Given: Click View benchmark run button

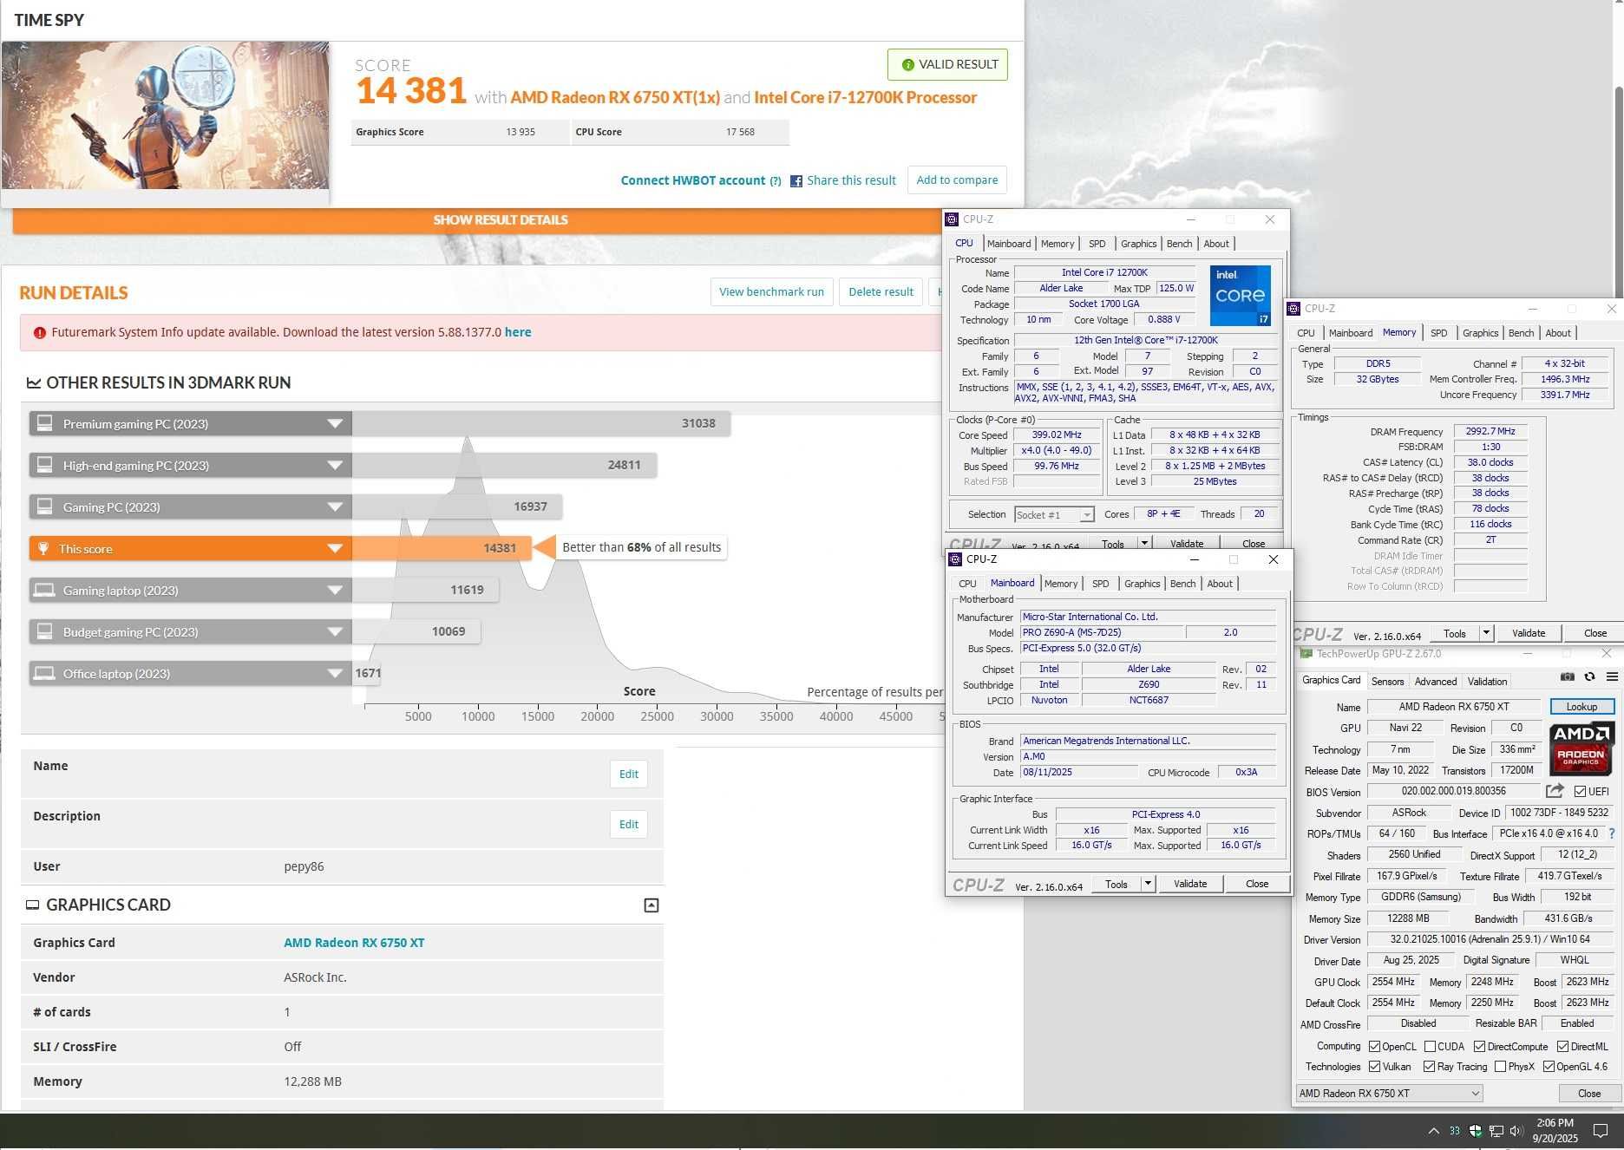Looking at the screenshot, I should tap(771, 292).
